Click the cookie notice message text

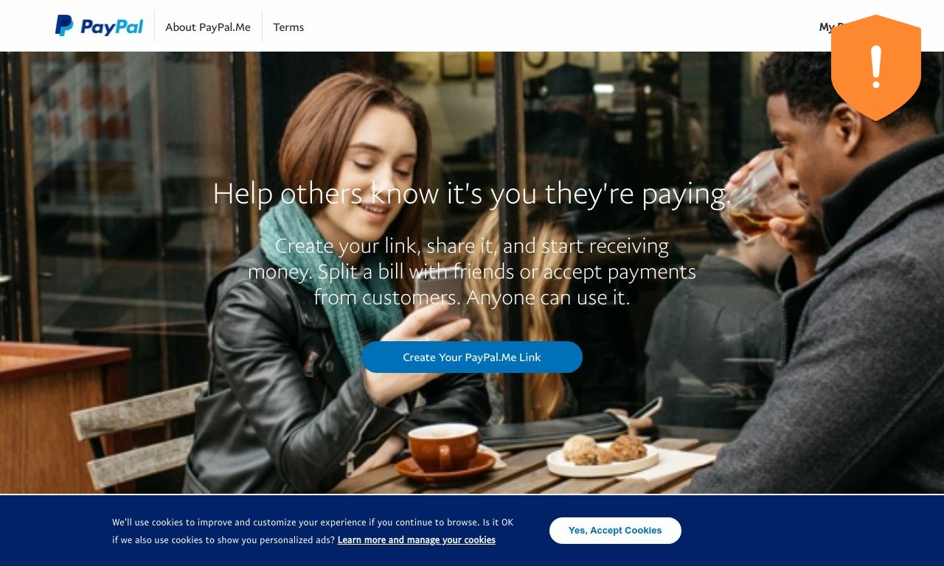click(313, 531)
